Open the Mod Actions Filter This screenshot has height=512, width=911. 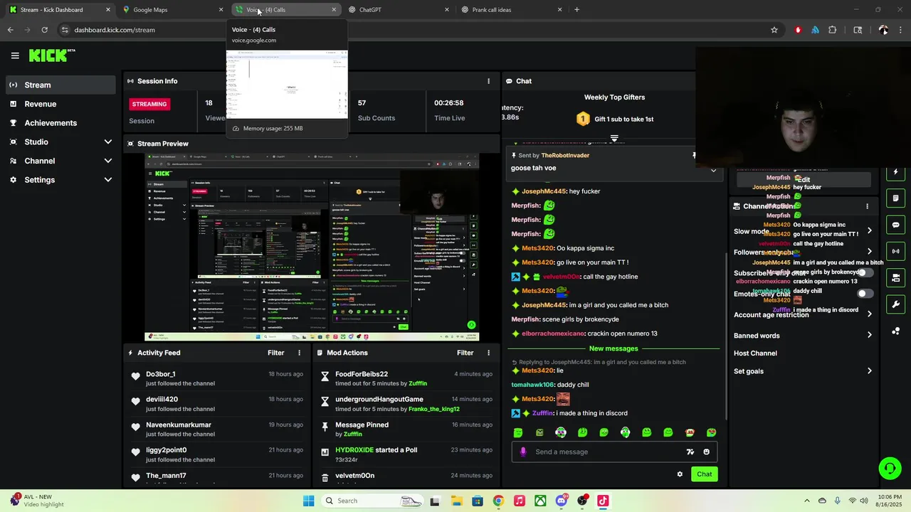[465, 353]
